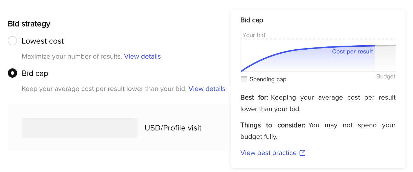Viewport: 413px width, 172px height.
Task: Select the Bid cap radio button
Action: pos(12,73)
